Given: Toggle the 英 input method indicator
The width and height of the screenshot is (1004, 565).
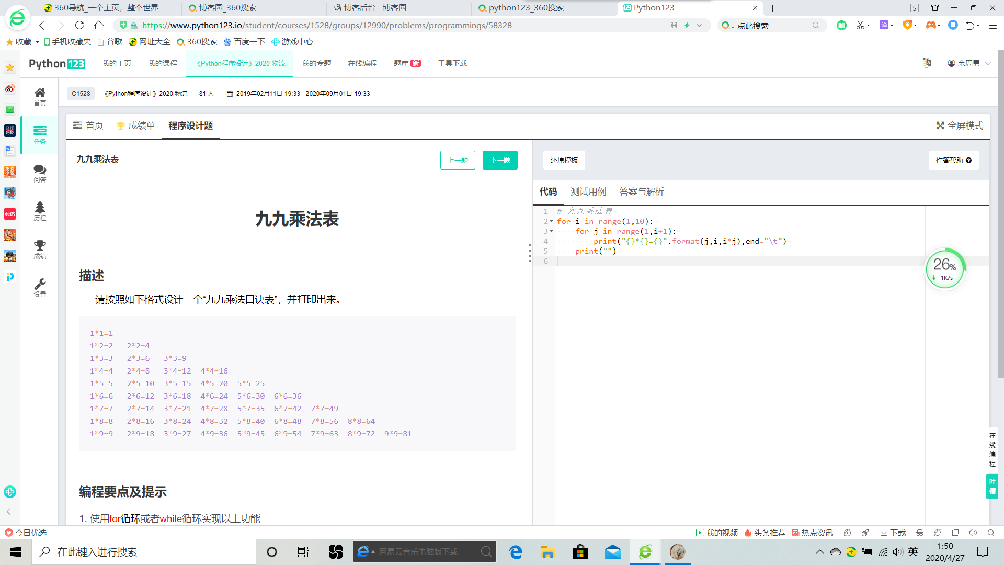Looking at the screenshot, I should pos(913,551).
